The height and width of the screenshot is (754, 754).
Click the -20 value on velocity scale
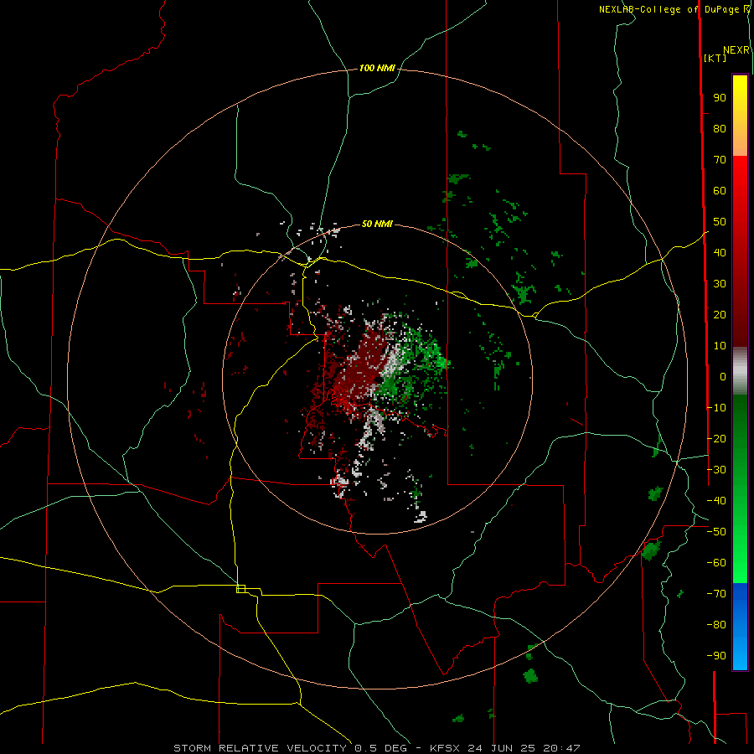point(716,439)
